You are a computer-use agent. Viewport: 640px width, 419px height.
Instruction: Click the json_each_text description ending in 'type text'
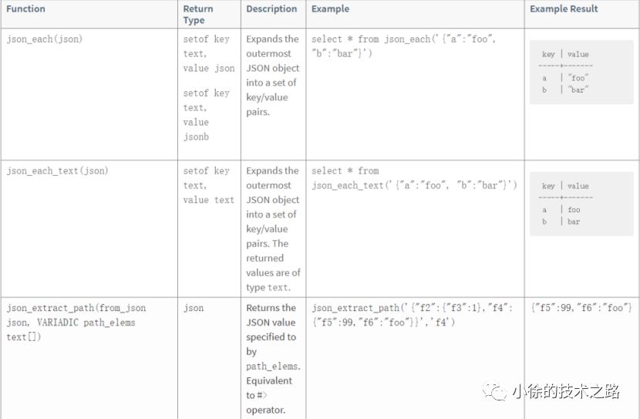tap(273, 229)
